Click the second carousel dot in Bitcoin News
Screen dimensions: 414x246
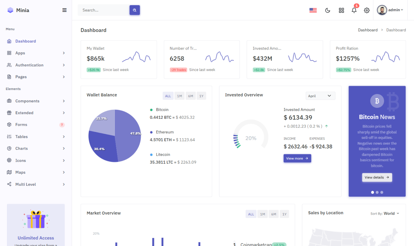click(377, 192)
